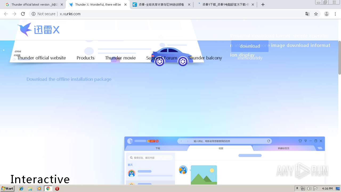The image size is (341, 192).
Task: Close the fourth tab, the Thunder 9 download page
Action: [x=253, y=5]
